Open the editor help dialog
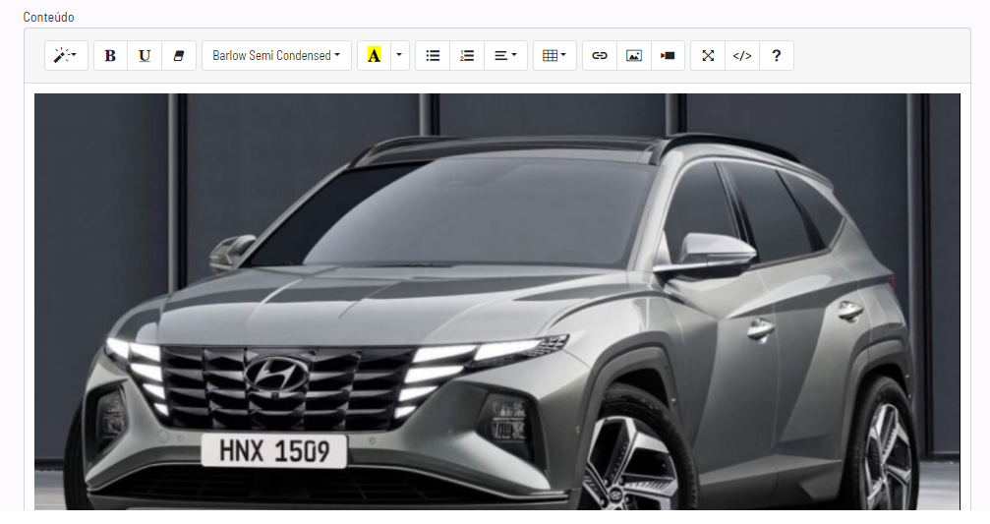The width and height of the screenshot is (990, 524). (x=777, y=56)
